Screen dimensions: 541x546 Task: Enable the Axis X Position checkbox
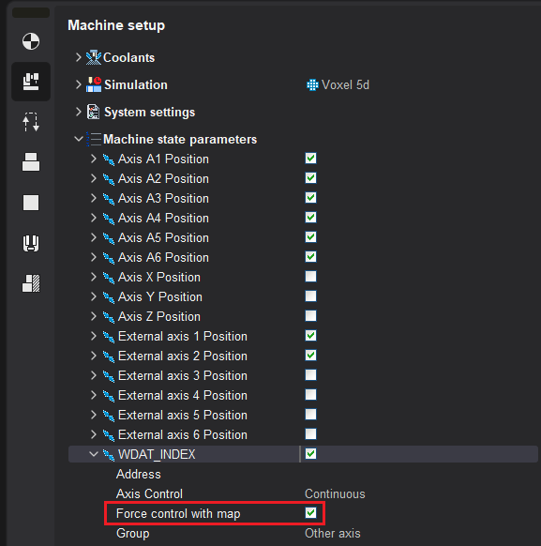tap(310, 277)
